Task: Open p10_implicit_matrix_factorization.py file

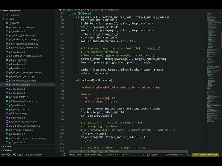Action: pos(28,138)
